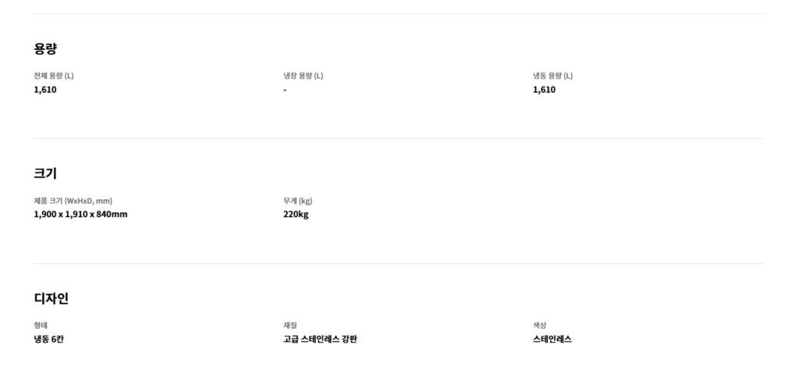The height and width of the screenshot is (370, 799).
Task: Click the 디자인 section heading
Action: click(x=51, y=298)
